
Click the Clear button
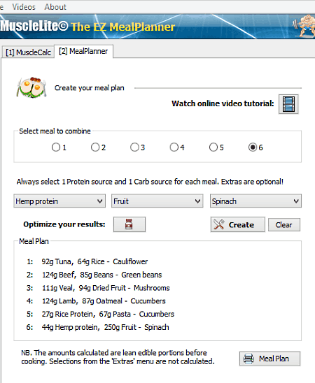[x=284, y=225]
